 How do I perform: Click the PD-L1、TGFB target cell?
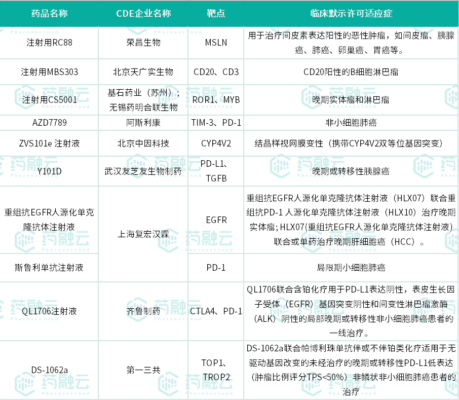click(x=216, y=171)
